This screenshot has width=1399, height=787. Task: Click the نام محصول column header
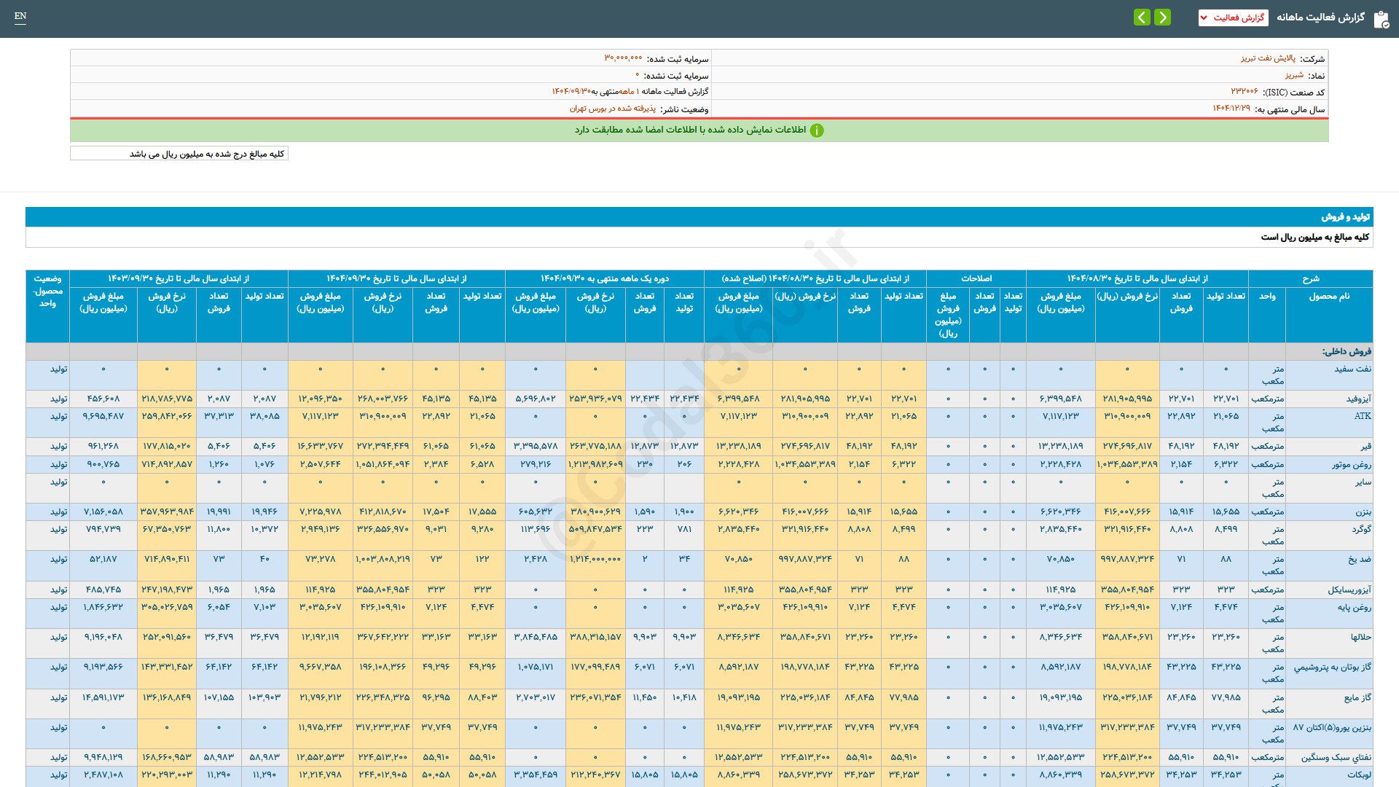1329,297
